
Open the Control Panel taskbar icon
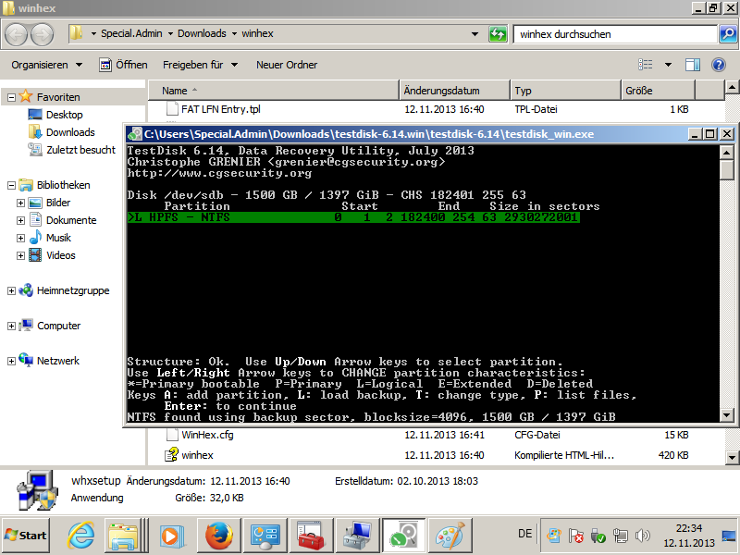tap(265, 536)
